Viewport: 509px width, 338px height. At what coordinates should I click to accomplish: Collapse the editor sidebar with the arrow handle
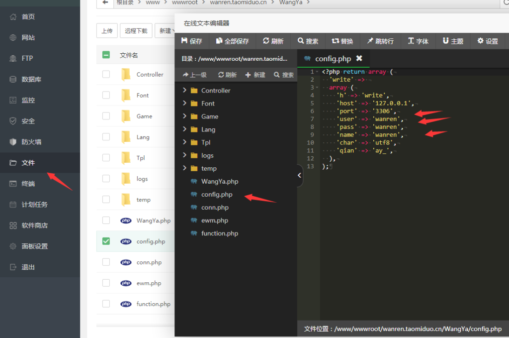point(300,175)
